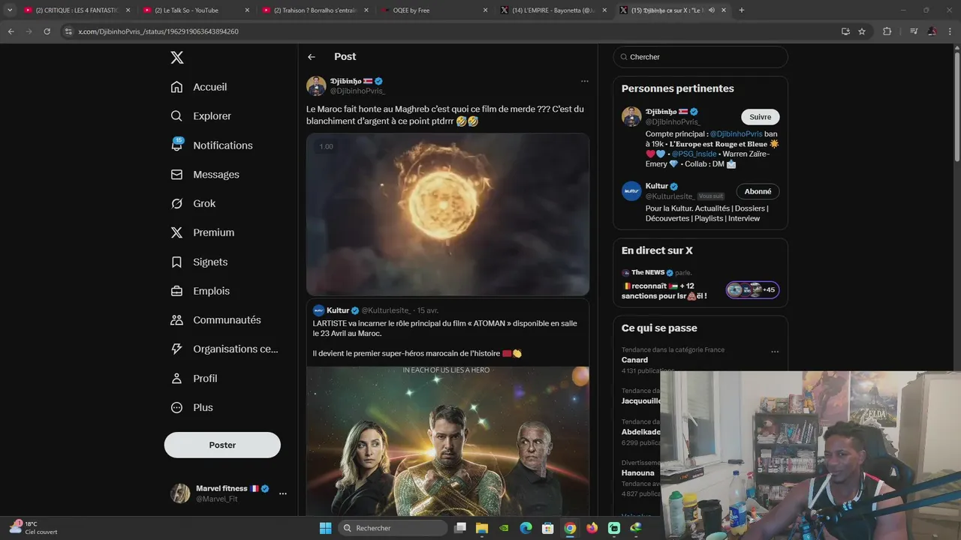Open Marvel fitness account switcher dots
The height and width of the screenshot is (540, 961).
tap(283, 493)
